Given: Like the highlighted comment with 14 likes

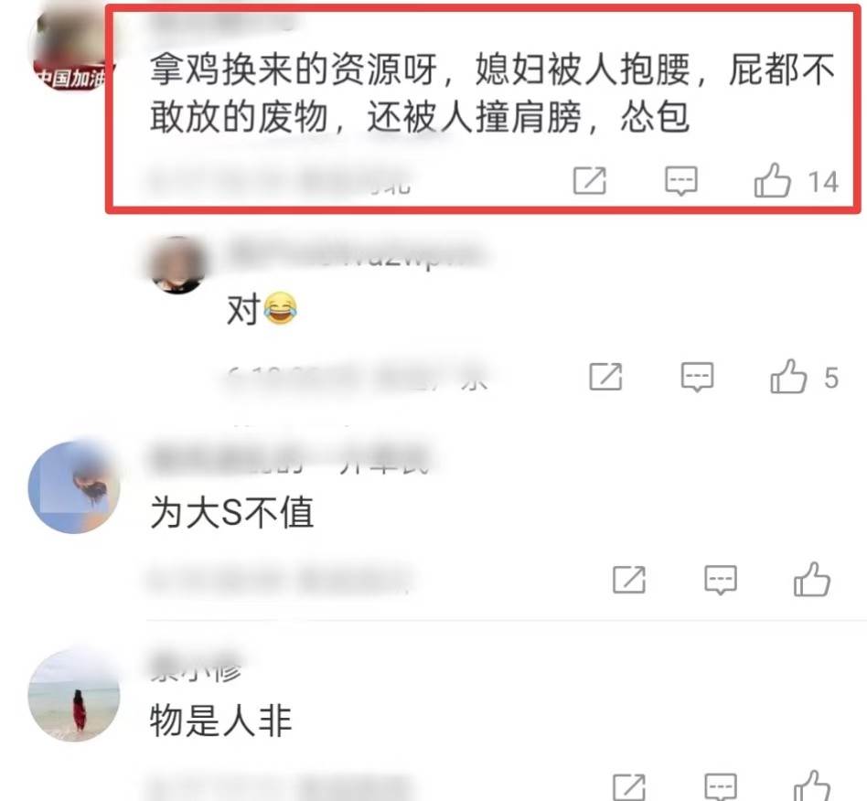Looking at the screenshot, I should (x=772, y=180).
